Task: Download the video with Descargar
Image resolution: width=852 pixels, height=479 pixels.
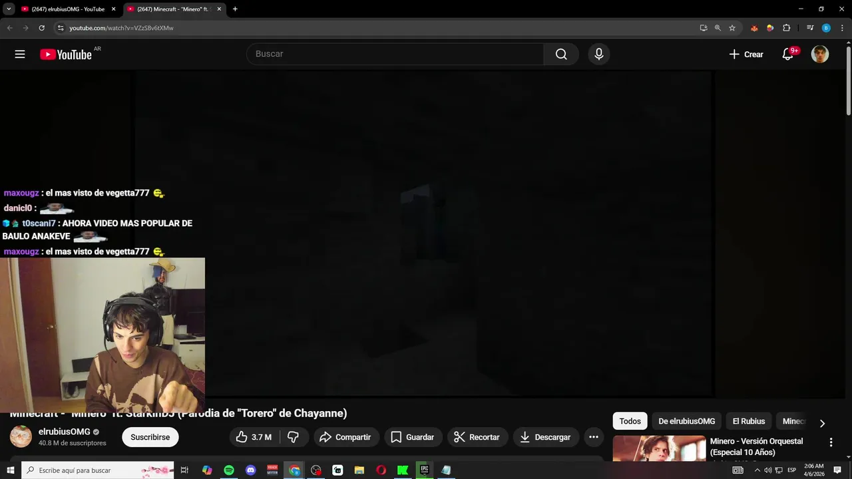Action: [545, 437]
